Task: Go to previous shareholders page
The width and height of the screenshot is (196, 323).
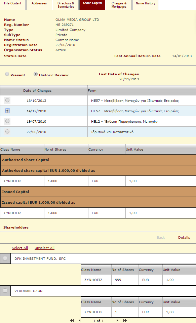Action: pyautogui.click(x=80, y=321)
